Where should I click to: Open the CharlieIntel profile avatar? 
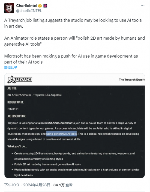pyautogui.click(x=9, y=8)
